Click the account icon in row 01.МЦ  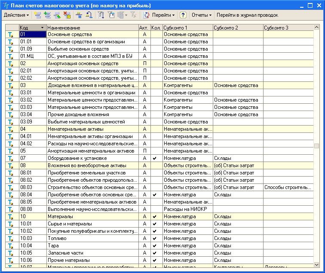[x=10, y=56]
